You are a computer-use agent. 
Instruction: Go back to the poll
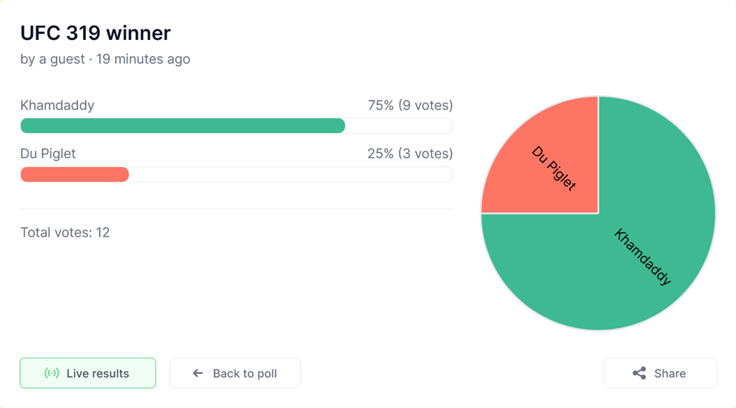235,373
